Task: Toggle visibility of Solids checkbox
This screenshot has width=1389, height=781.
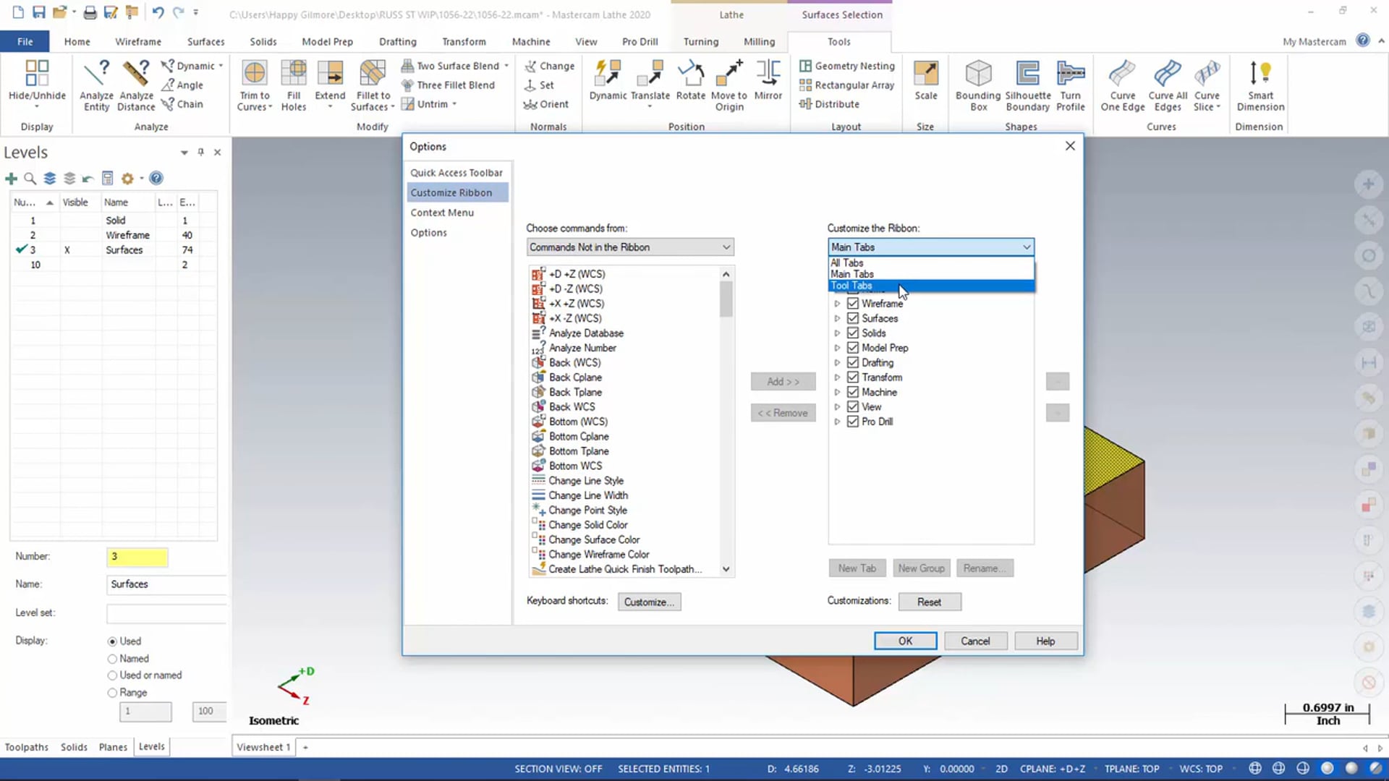Action: coord(852,333)
